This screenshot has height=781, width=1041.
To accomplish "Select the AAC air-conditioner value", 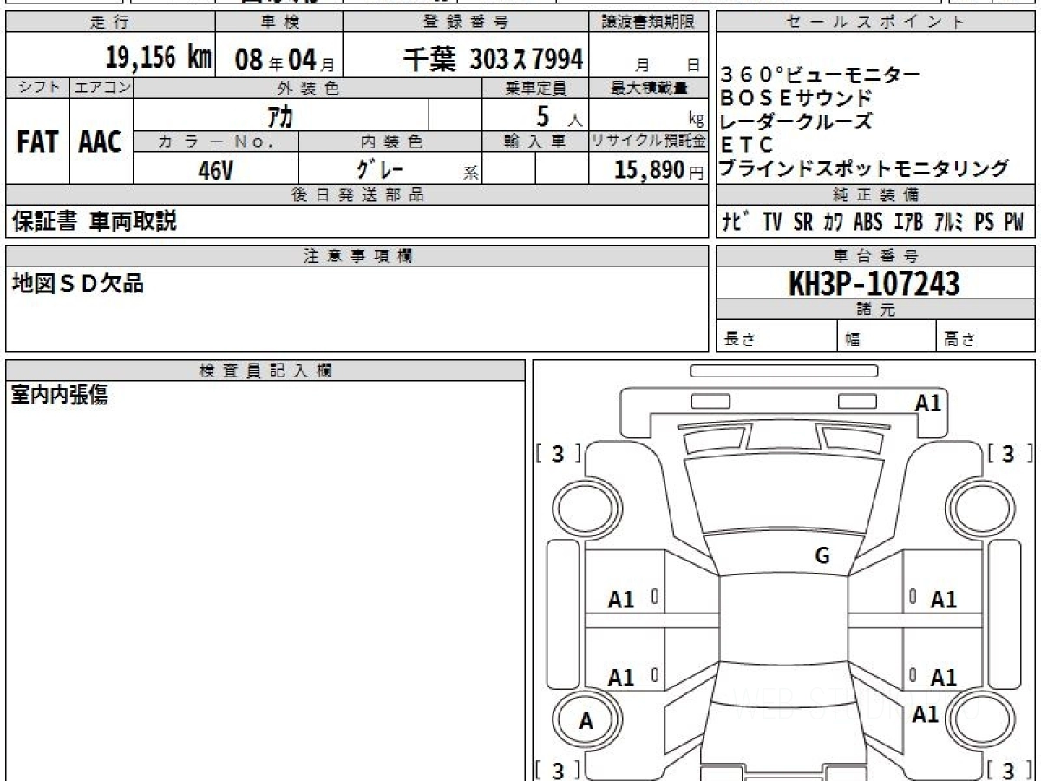I will (x=101, y=142).
